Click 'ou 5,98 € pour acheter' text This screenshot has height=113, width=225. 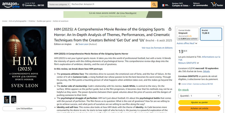click(x=188, y=39)
